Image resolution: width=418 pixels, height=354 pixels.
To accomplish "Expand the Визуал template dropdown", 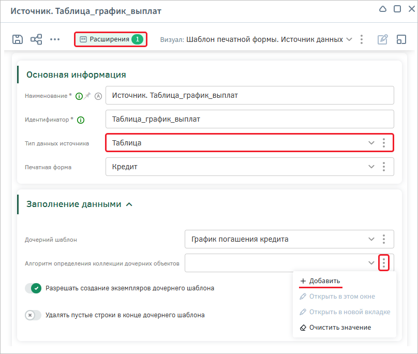I will click(x=349, y=39).
